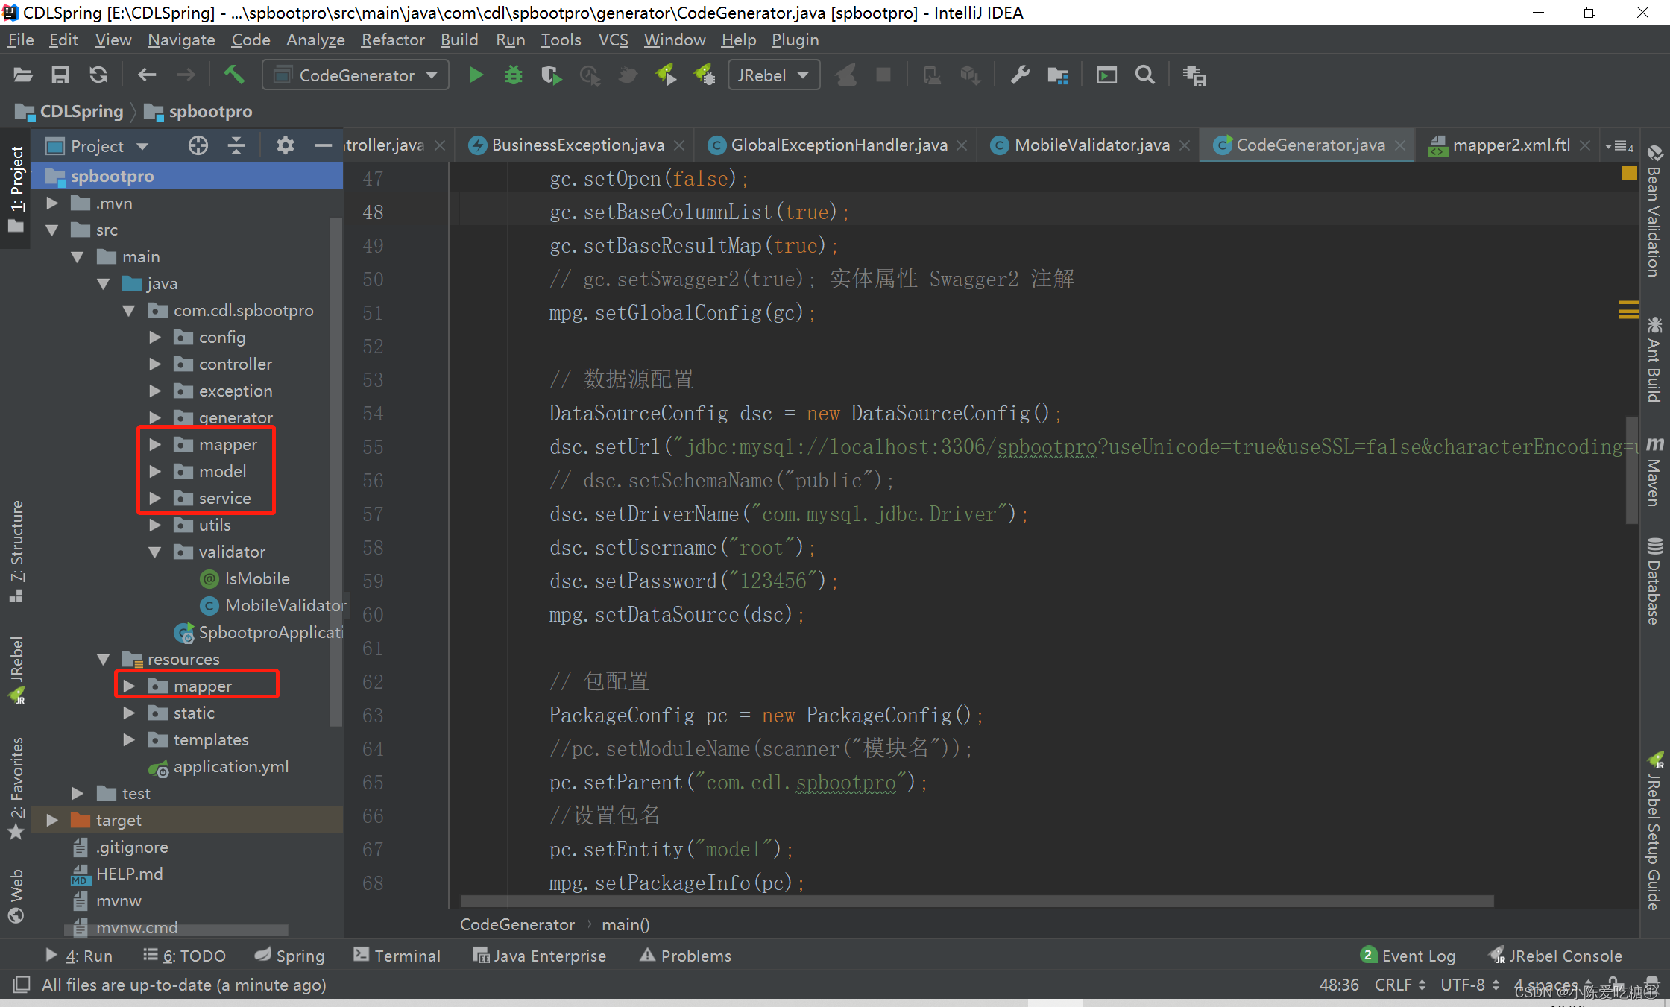Click the Build project hammer icon
Screen dimensions: 1670x1007
tap(234, 76)
